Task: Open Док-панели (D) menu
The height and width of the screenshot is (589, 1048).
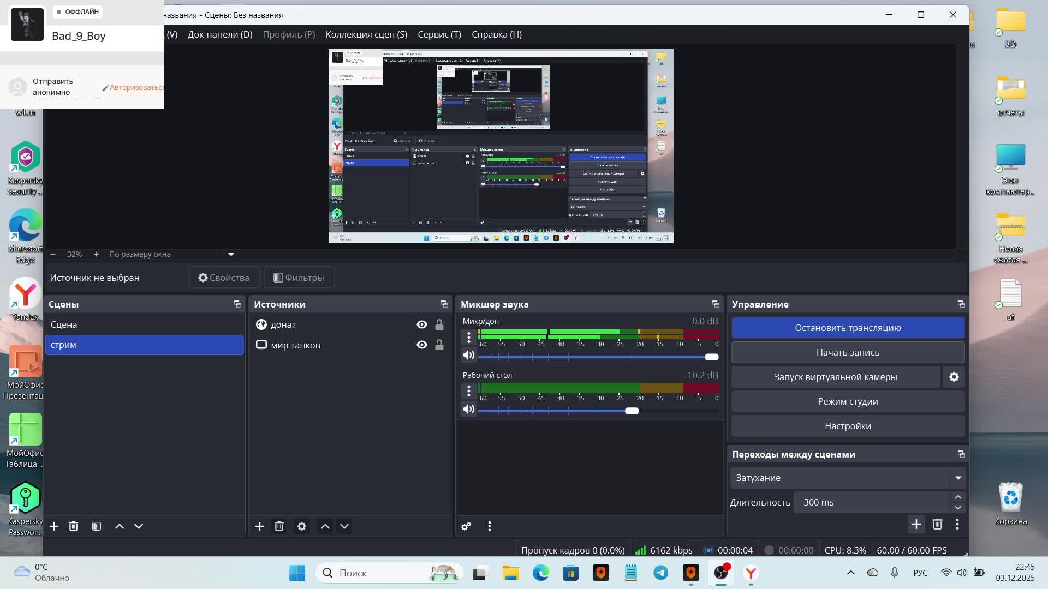Action: click(x=219, y=34)
